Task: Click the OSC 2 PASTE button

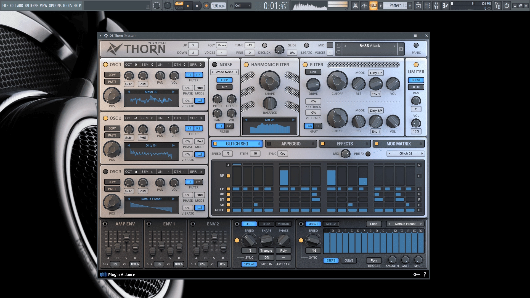Action: [x=112, y=135]
